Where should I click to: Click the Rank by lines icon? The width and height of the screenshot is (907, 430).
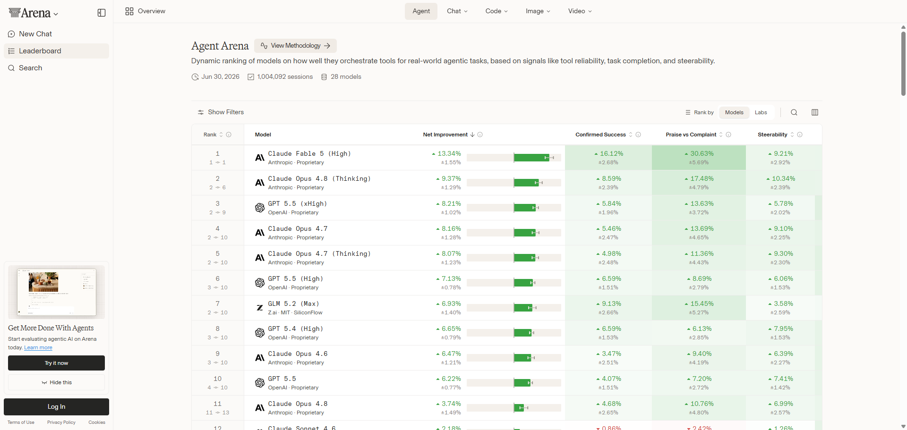688,112
